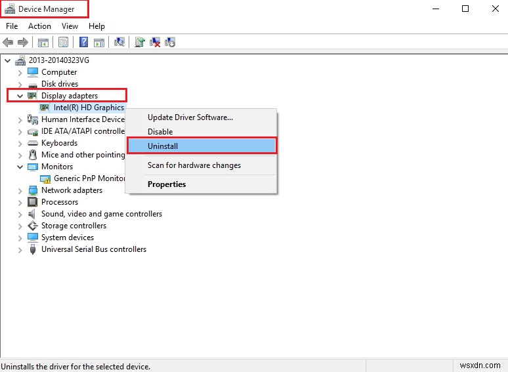Click the Storage controllers icon

click(33, 226)
